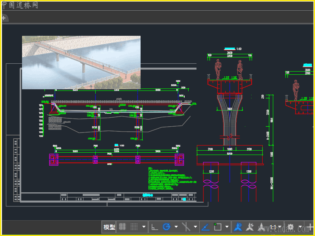Click show annotation objects icon
Screen dimensions: 315x236
tap(237, 227)
